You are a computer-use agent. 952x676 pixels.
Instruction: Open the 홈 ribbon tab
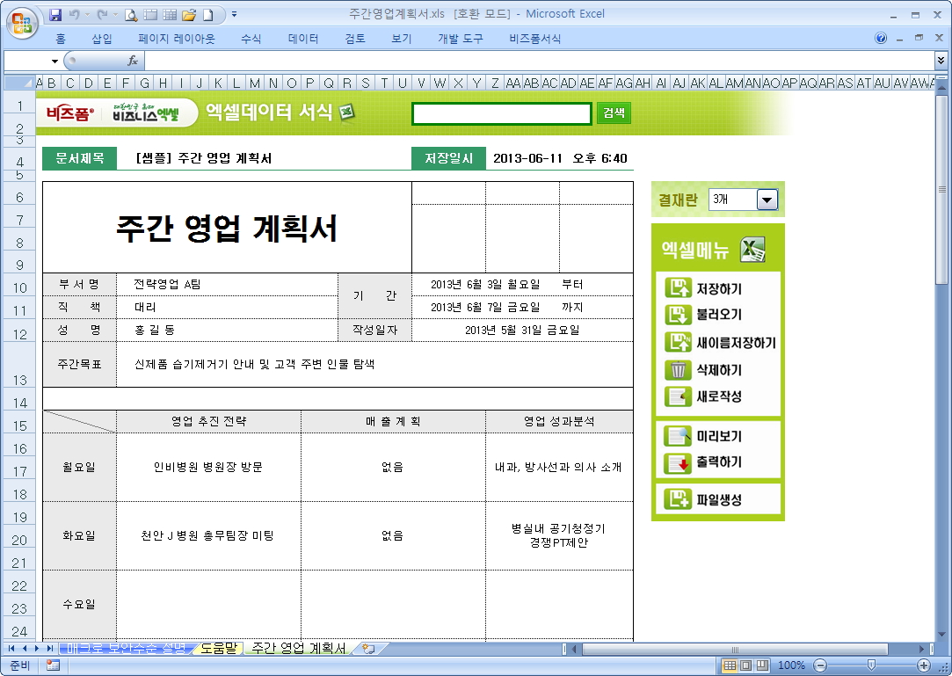pyautogui.click(x=61, y=39)
